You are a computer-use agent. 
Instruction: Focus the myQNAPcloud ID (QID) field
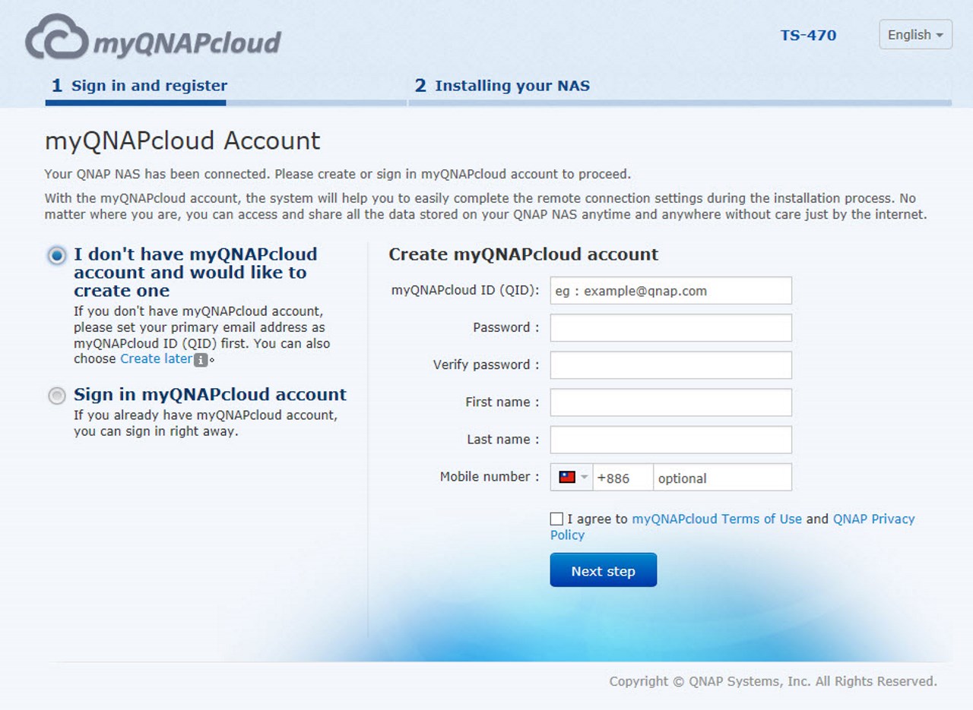[x=671, y=290]
